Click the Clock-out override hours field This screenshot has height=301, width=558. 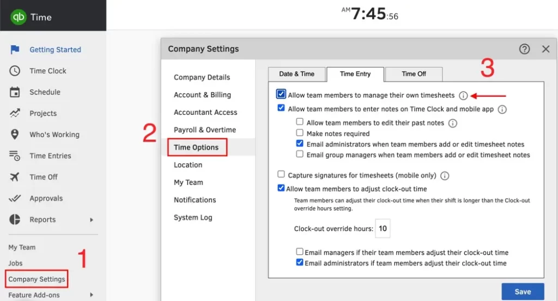tap(383, 229)
